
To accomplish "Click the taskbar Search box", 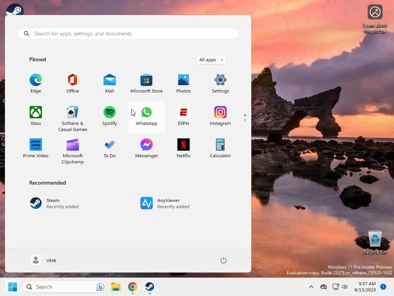I will [64, 287].
